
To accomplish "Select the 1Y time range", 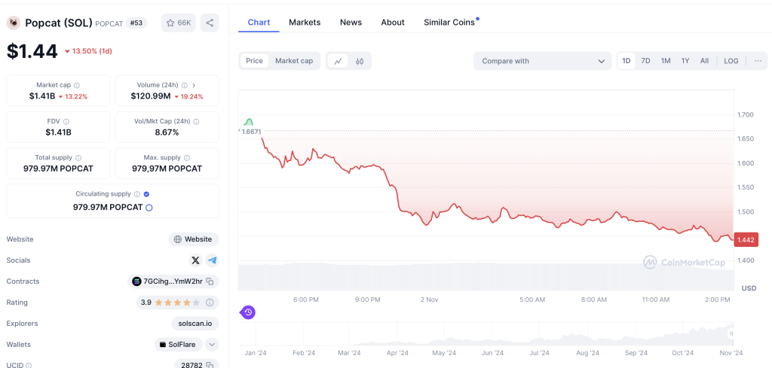I will pyautogui.click(x=685, y=61).
